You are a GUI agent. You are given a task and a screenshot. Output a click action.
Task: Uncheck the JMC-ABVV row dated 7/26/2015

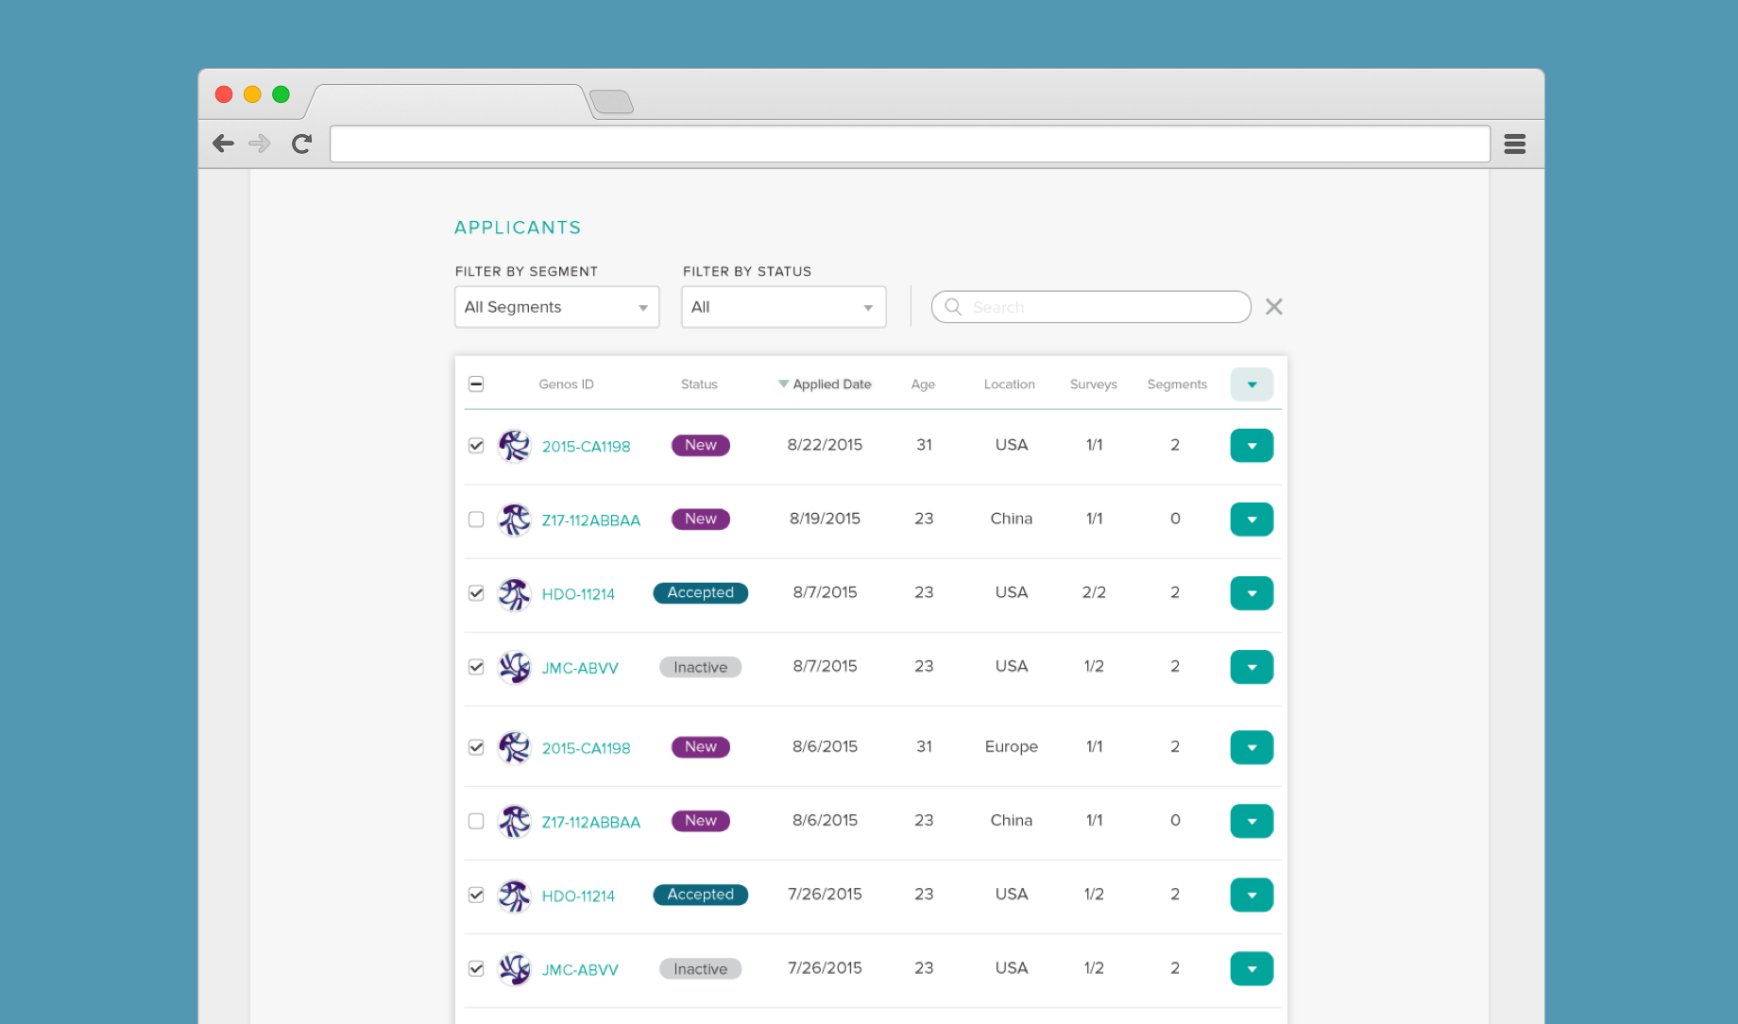[476, 968]
